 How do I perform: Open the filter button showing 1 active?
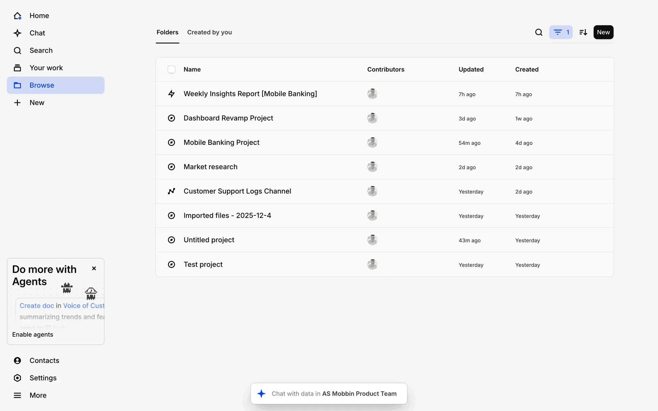pyautogui.click(x=561, y=32)
